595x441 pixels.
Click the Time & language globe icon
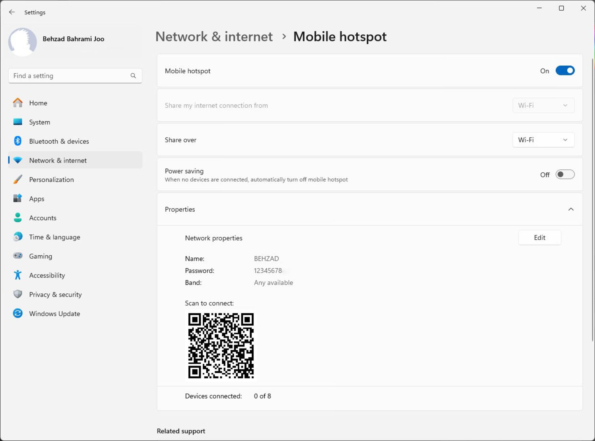[18, 237]
